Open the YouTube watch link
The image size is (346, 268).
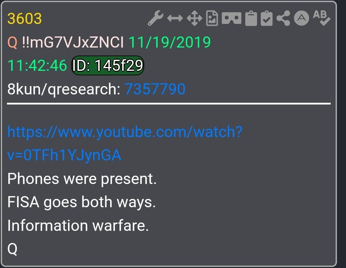125,143
